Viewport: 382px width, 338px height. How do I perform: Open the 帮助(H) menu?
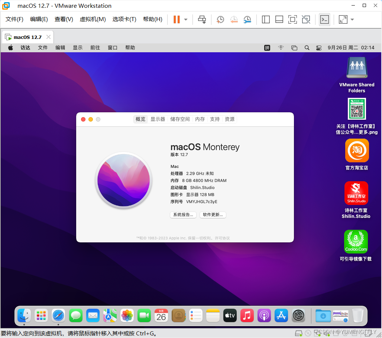click(153, 19)
